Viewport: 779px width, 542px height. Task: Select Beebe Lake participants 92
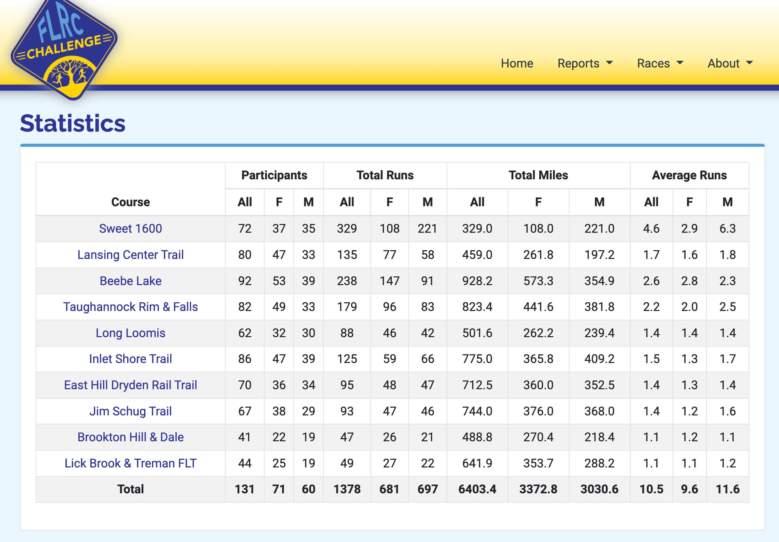click(244, 281)
